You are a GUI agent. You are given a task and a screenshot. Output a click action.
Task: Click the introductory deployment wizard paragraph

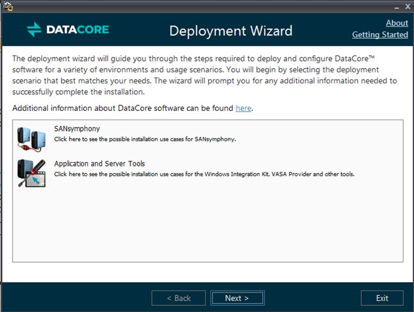[204, 75]
